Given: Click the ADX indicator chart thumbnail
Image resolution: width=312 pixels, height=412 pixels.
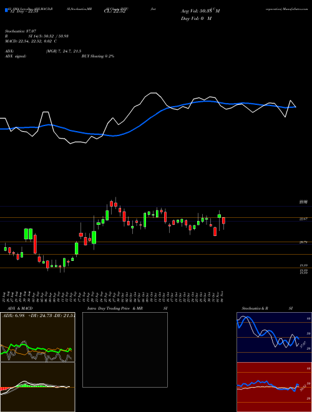Looking at the screenshot, I should pyautogui.click(x=37, y=337).
